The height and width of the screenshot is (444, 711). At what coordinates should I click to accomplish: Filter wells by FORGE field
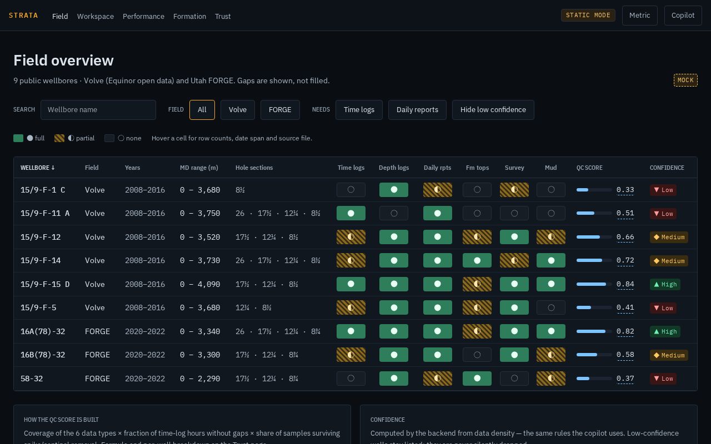280,110
